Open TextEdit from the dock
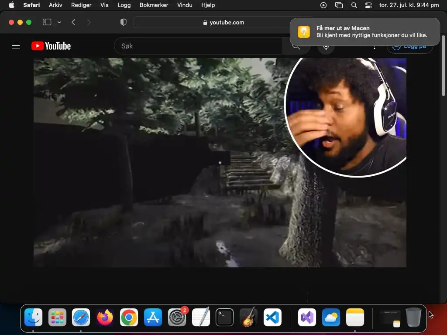 click(201, 318)
